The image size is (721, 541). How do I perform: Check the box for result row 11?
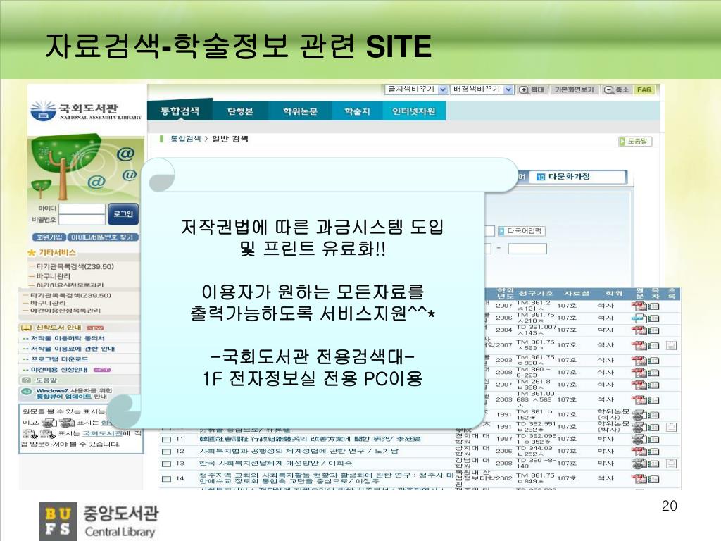166,440
